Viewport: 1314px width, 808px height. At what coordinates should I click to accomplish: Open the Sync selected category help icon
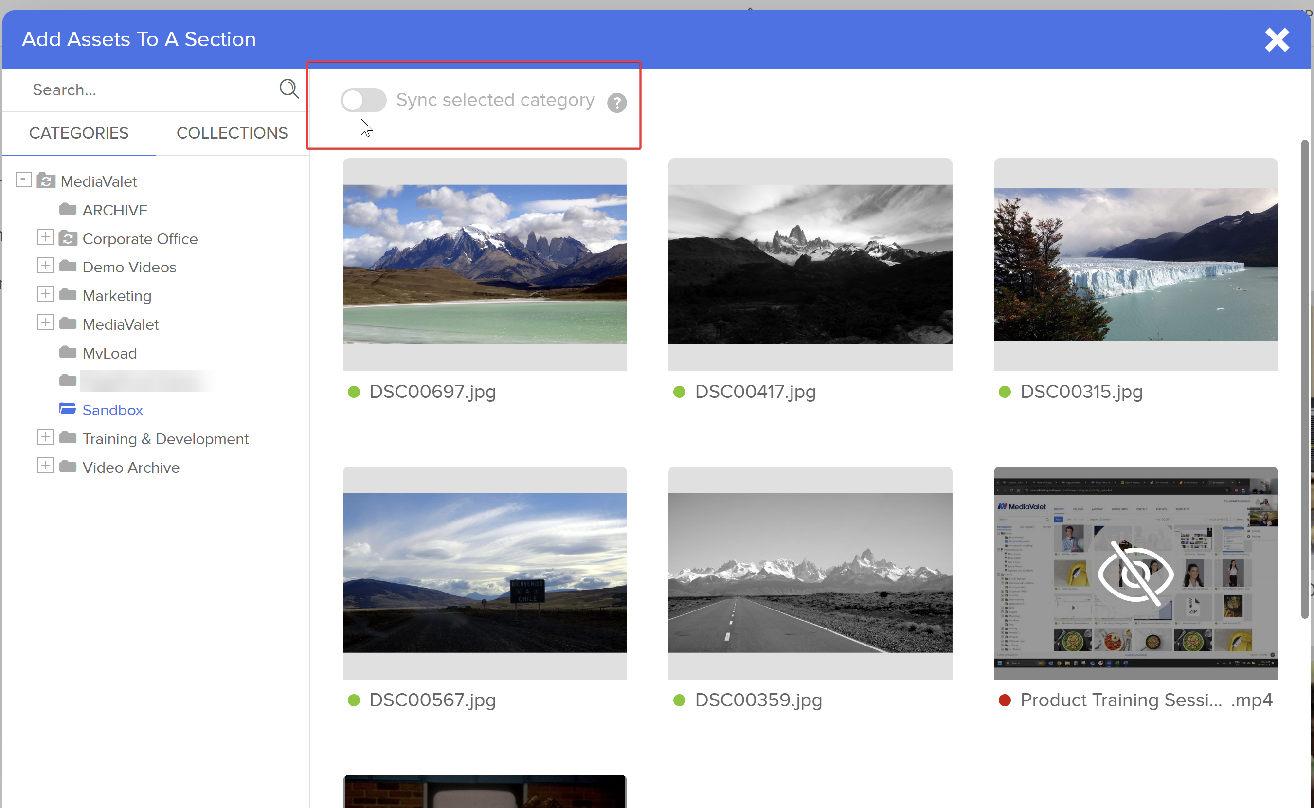pos(617,103)
